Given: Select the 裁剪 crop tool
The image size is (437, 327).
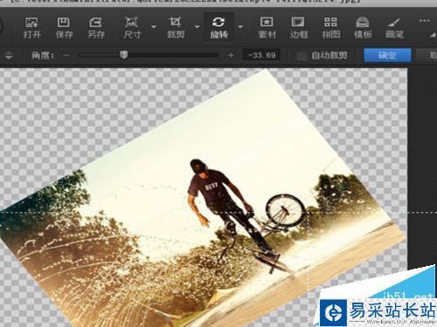Looking at the screenshot, I should (176, 28).
